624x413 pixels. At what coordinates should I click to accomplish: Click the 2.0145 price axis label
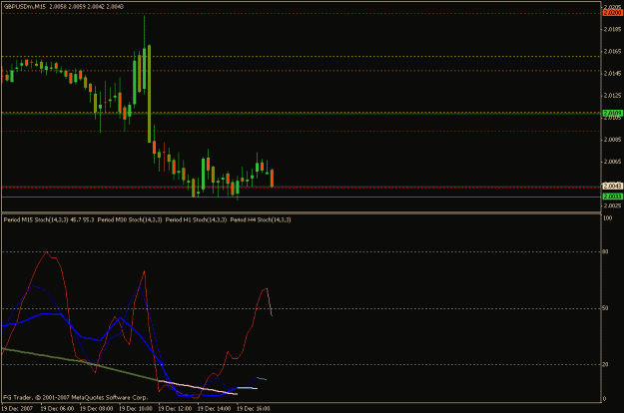612,73
